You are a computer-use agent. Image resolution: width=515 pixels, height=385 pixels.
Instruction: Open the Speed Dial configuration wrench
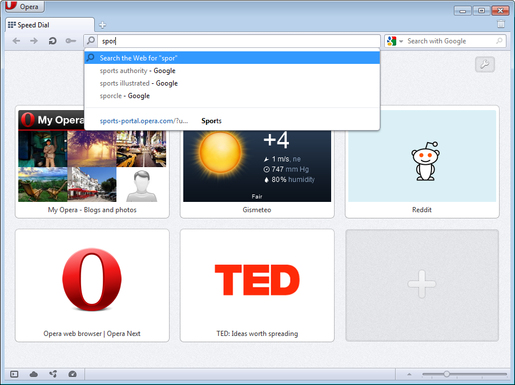484,64
